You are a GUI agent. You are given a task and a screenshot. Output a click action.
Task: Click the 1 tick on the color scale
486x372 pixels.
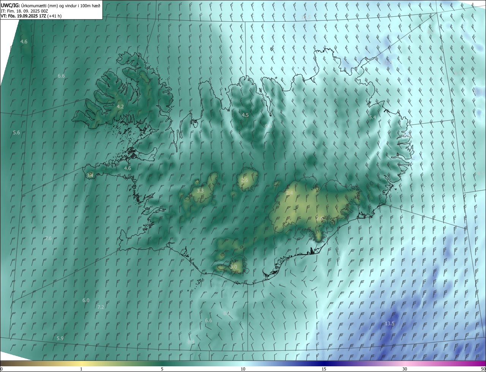[81, 369]
